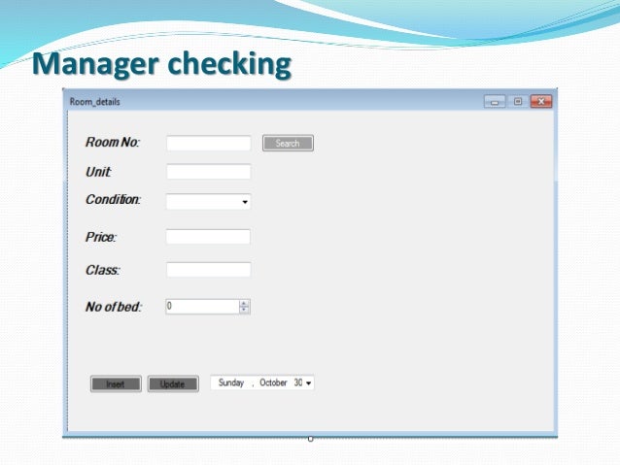620x465 pixels.
Task: Decrease No of bed with down arrow
Action: pos(244,310)
